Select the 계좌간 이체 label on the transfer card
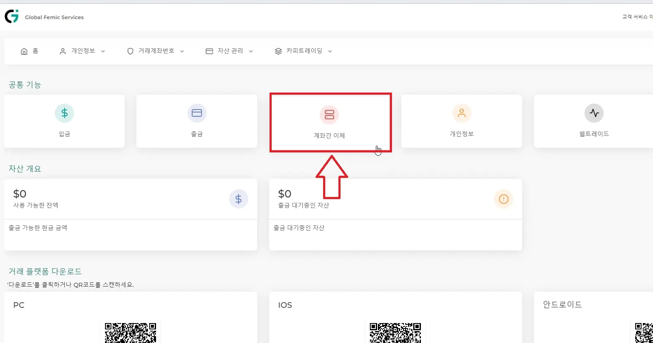 pos(329,136)
